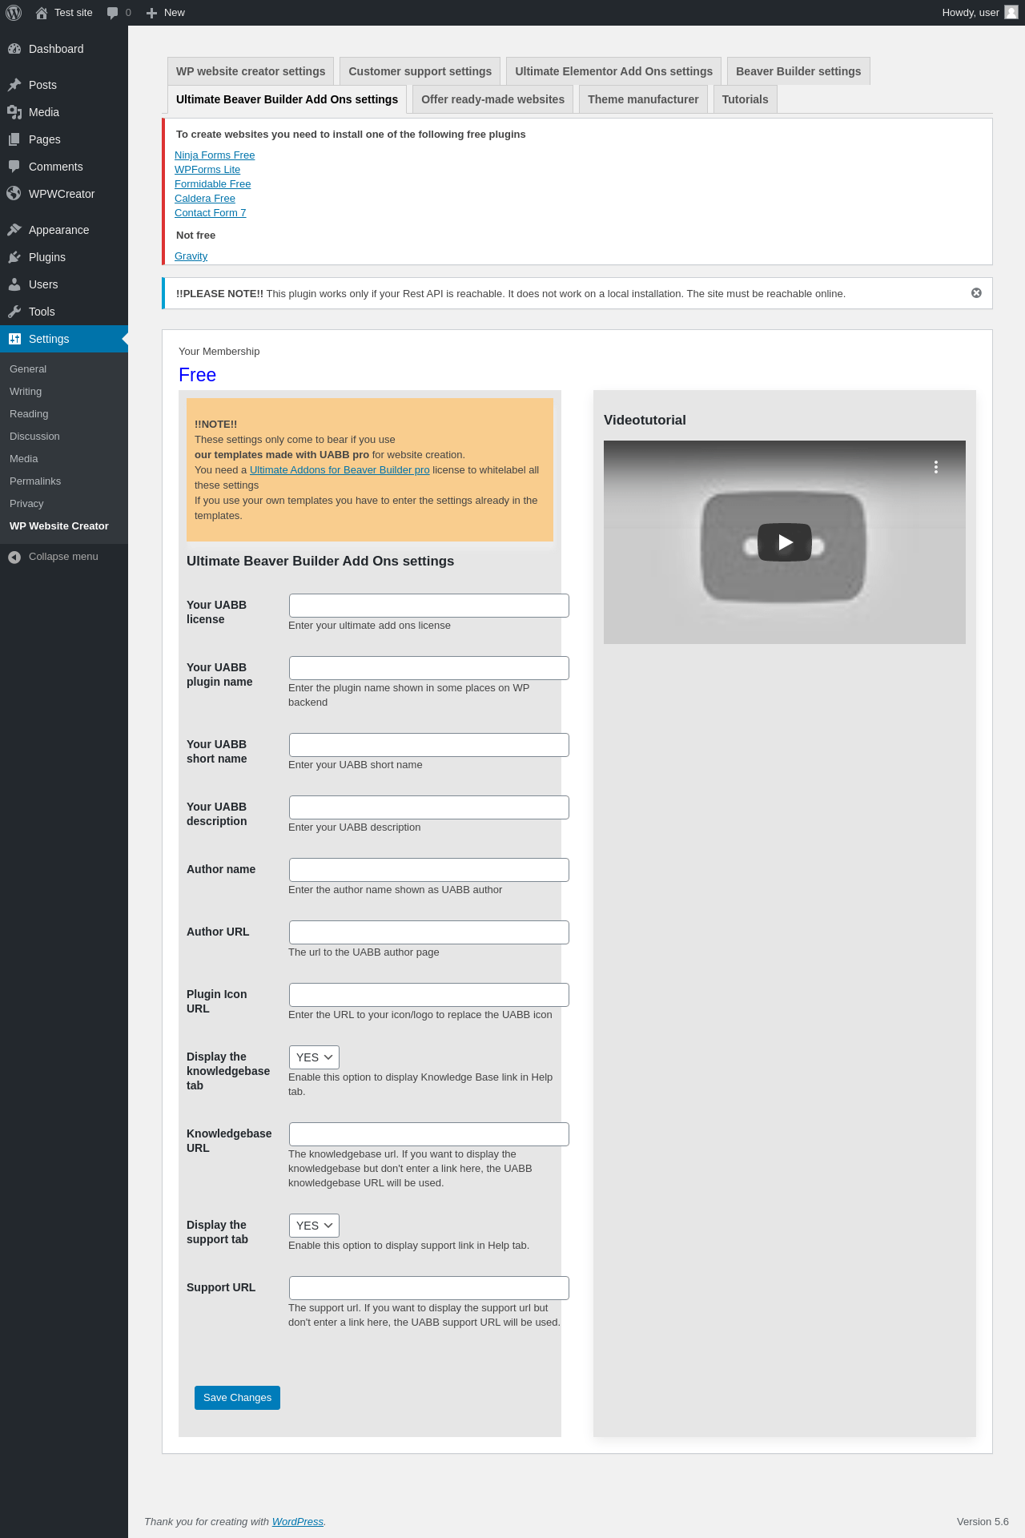Open the Tutorials tab

[745, 99]
